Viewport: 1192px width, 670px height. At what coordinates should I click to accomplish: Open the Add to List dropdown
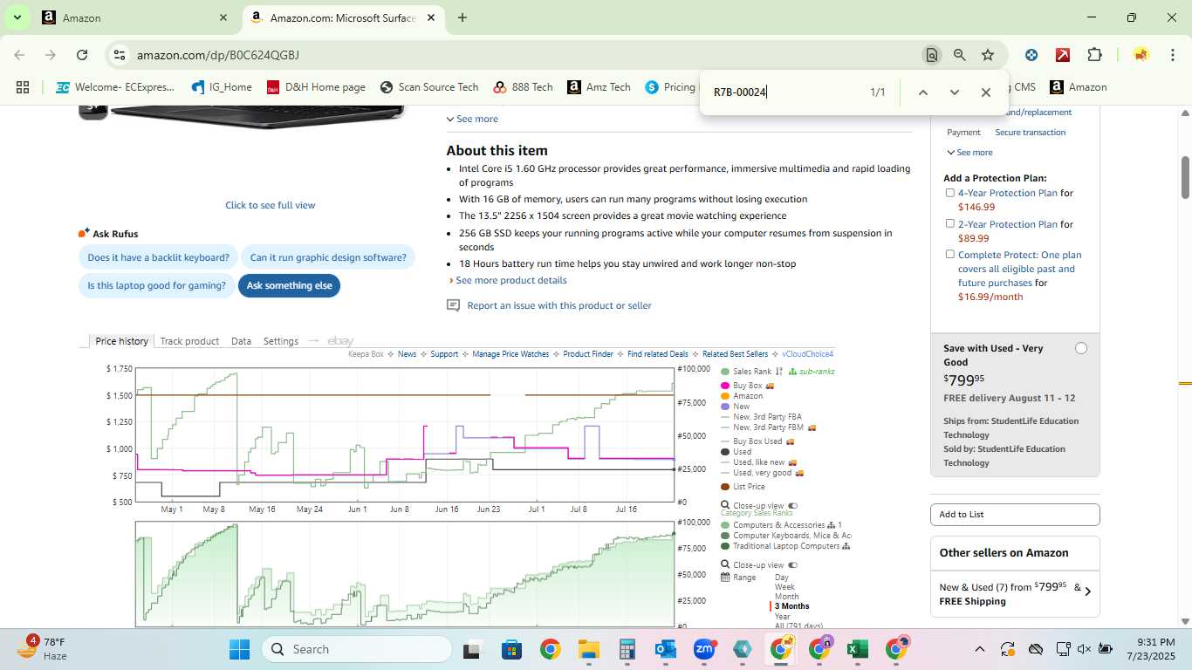(1015, 515)
